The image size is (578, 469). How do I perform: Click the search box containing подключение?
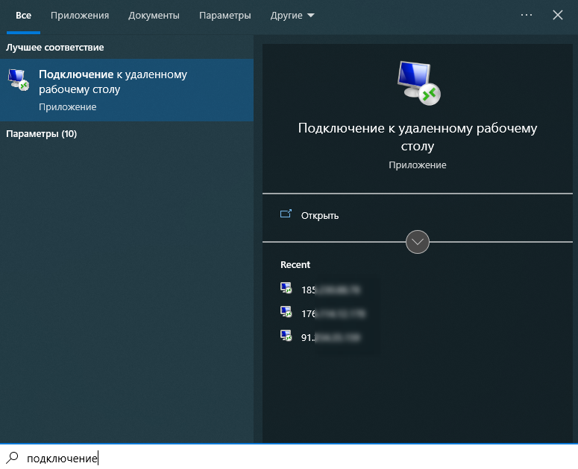pyautogui.click(x=289, y=457)
